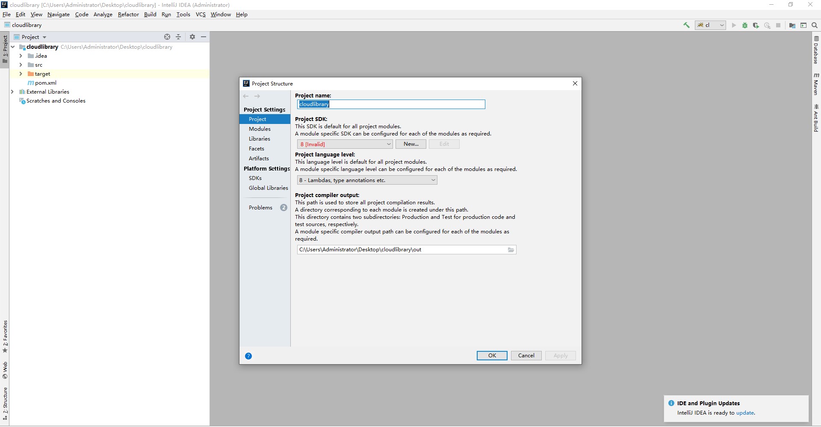821x427 pixels.
Task: Open the Web side tab
Action: 5,370
